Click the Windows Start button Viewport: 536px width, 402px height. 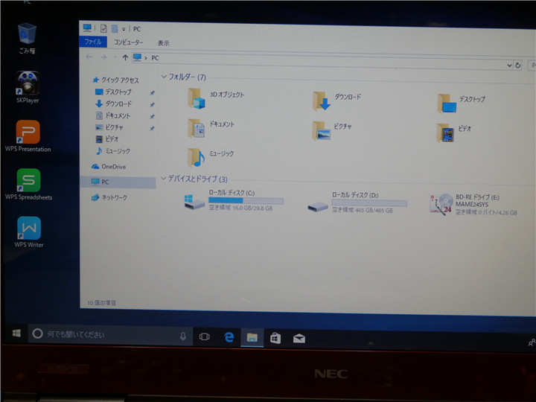click(x=16, y=333)
